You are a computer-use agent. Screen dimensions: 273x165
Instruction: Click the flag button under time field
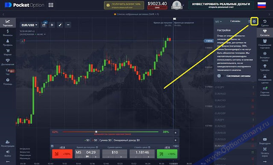point(87,156)
